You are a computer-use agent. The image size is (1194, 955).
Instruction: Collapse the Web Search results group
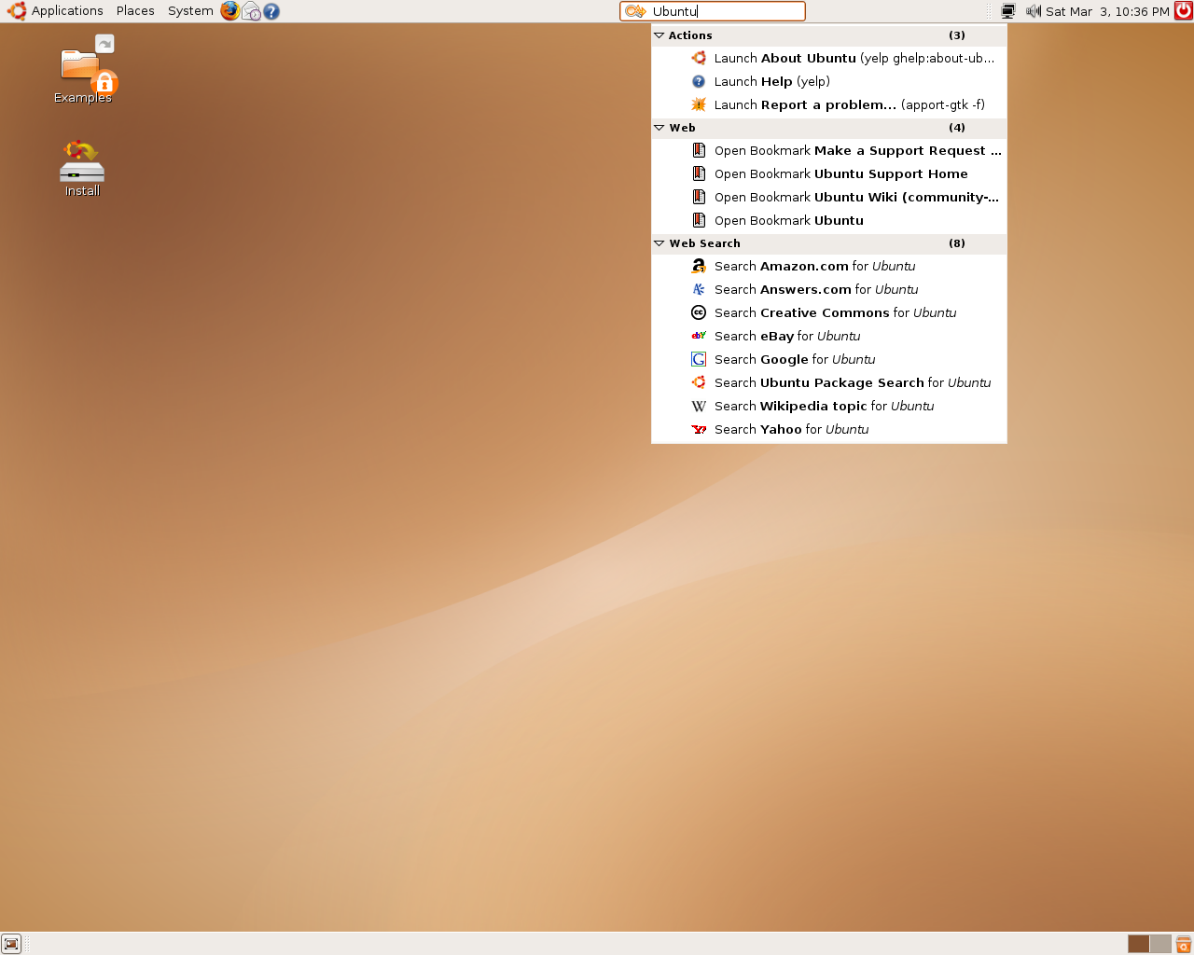(659, 243)
